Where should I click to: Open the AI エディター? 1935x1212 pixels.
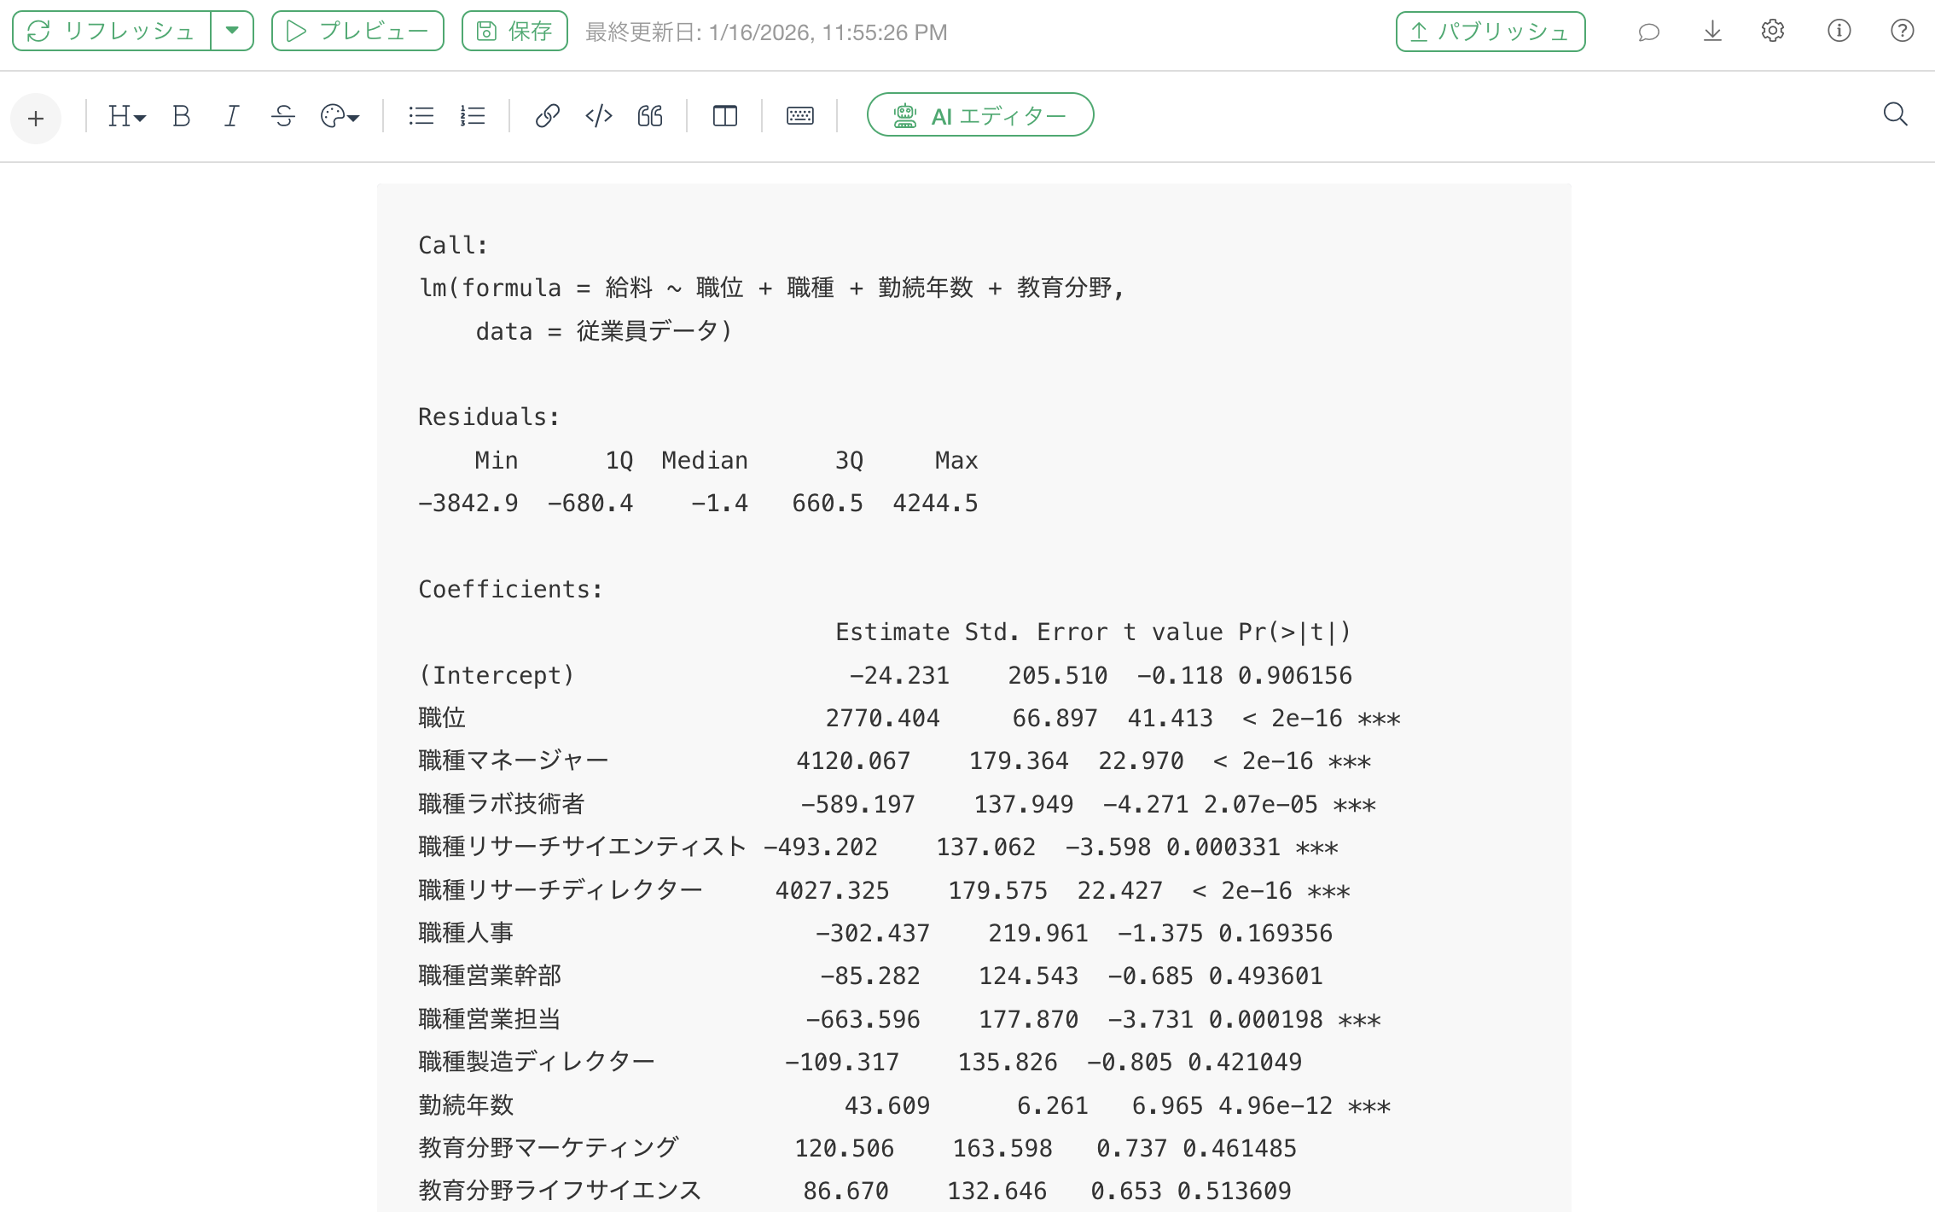[x=980, y=115]
